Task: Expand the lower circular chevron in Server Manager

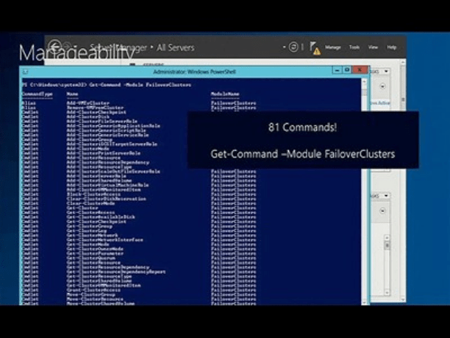Action: tap(382, 211)
